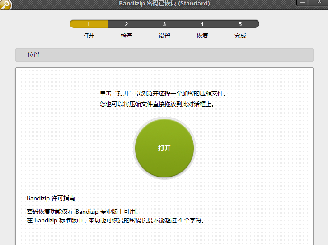The image size is (328, 245).
Task: Select step 4 in the progress bar
Action: point(202,24)
